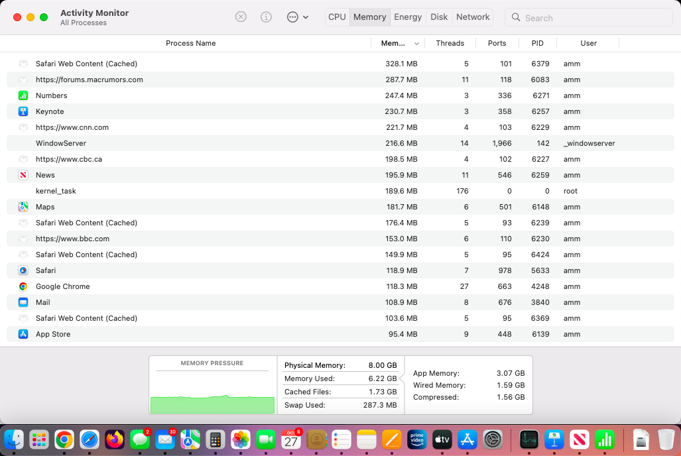Image resolution: width=681 pixels, height=456 pixels.
Task: Open Maps from the Dock
Action: tap(190, 440)
